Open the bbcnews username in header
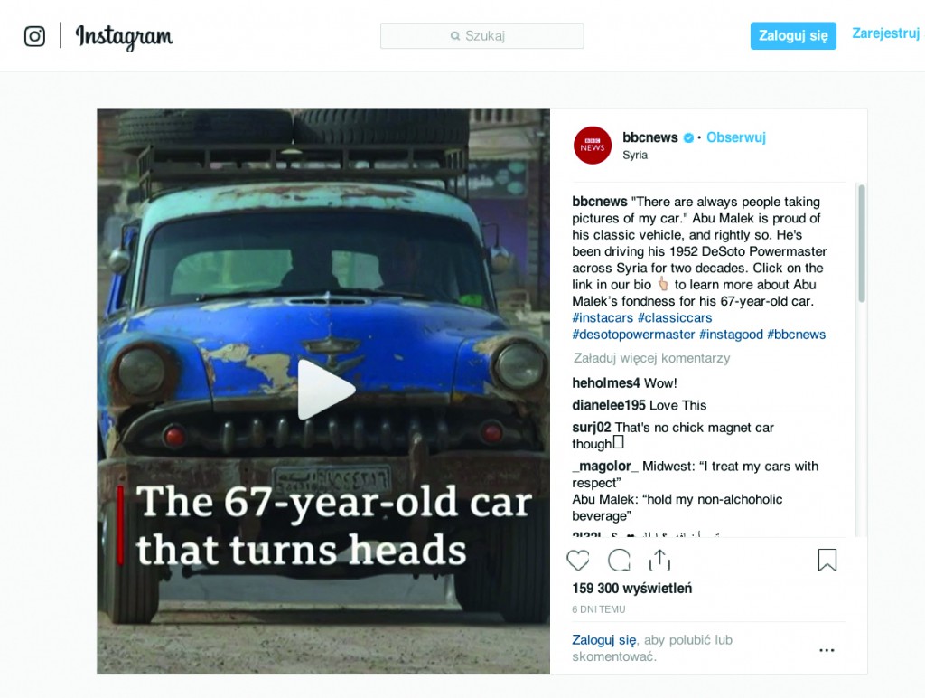The height and width of the screenshot is (698, 925). click(x=650, y=137)
